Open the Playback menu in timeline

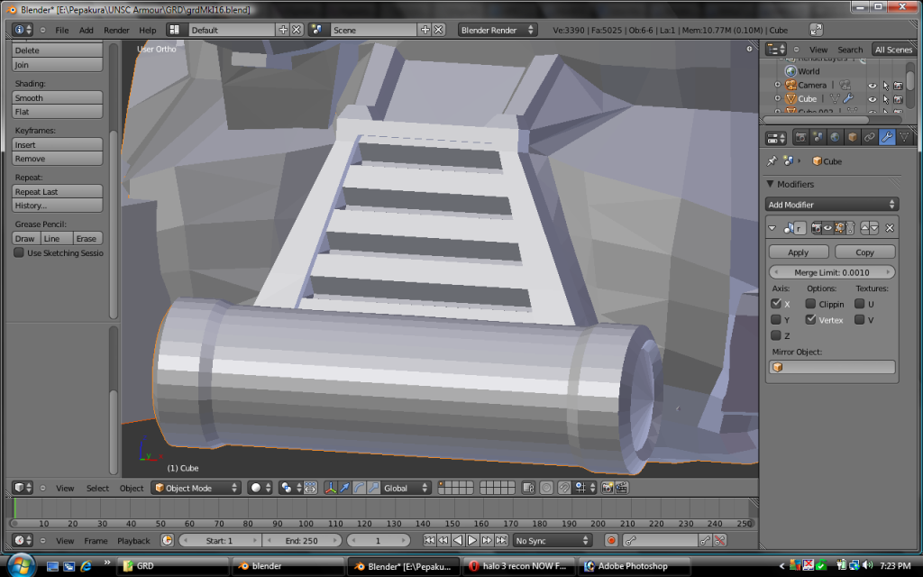click(133, 541)
